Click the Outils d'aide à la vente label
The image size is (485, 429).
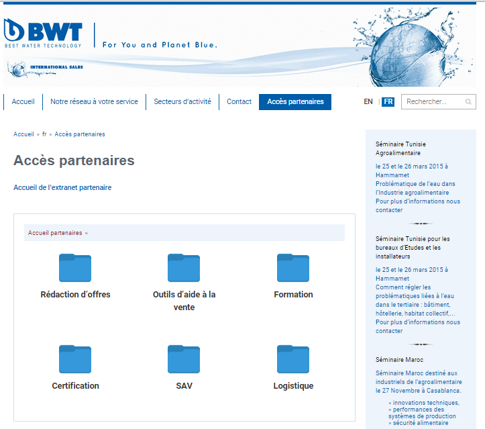click(184, 301)
